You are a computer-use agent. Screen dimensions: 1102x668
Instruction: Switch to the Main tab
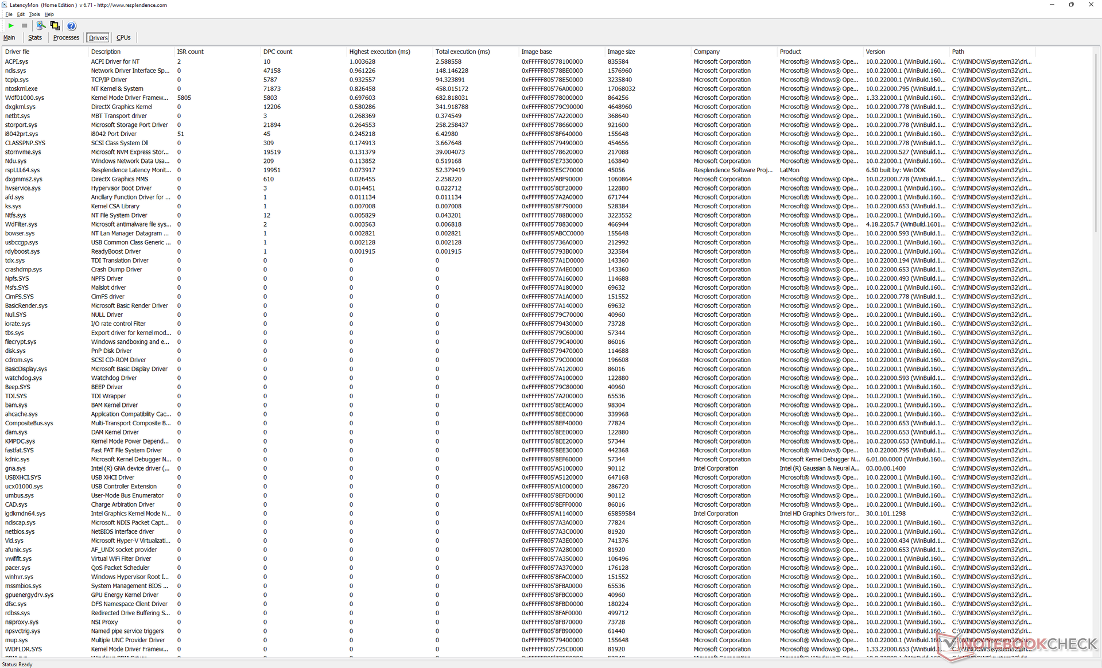click(x=10, y=38)
